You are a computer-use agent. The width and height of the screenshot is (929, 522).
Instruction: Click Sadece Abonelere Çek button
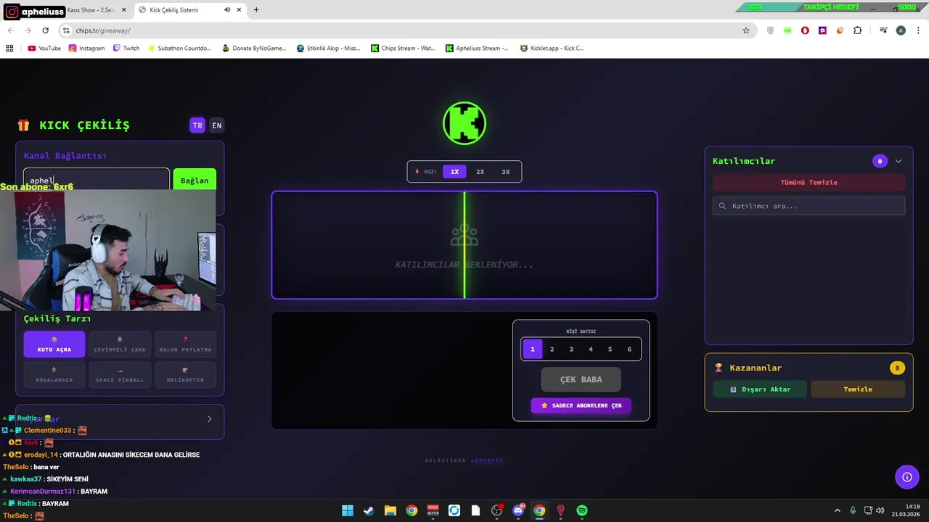581,405
